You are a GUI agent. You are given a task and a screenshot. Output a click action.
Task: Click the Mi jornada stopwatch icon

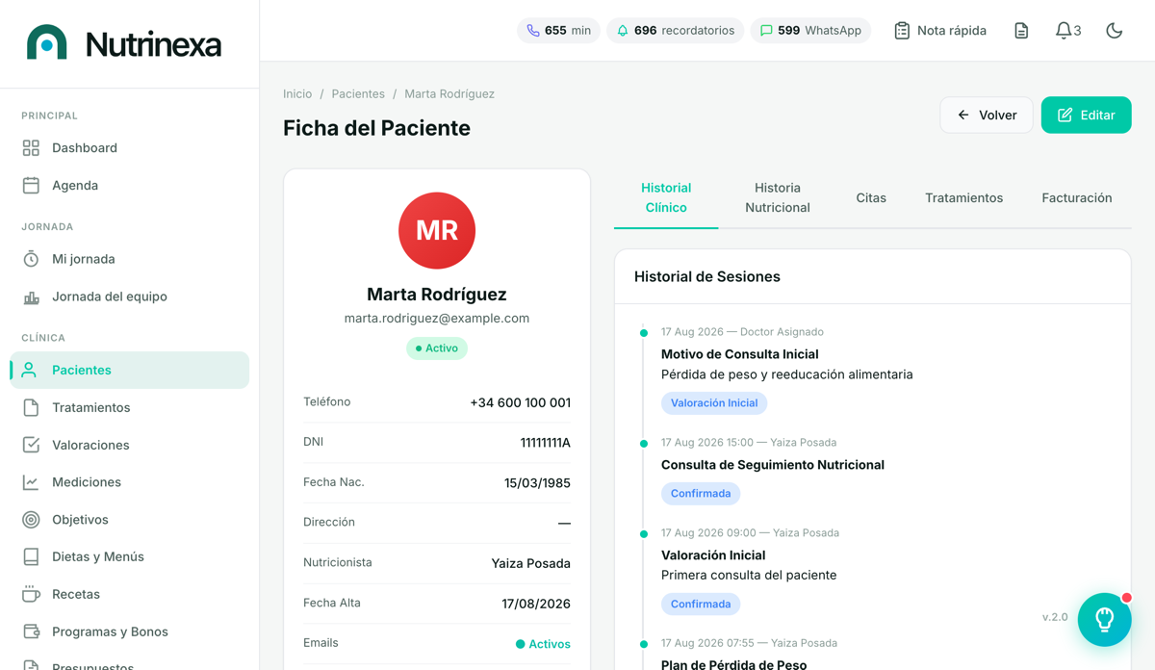[x=31, y=259]
